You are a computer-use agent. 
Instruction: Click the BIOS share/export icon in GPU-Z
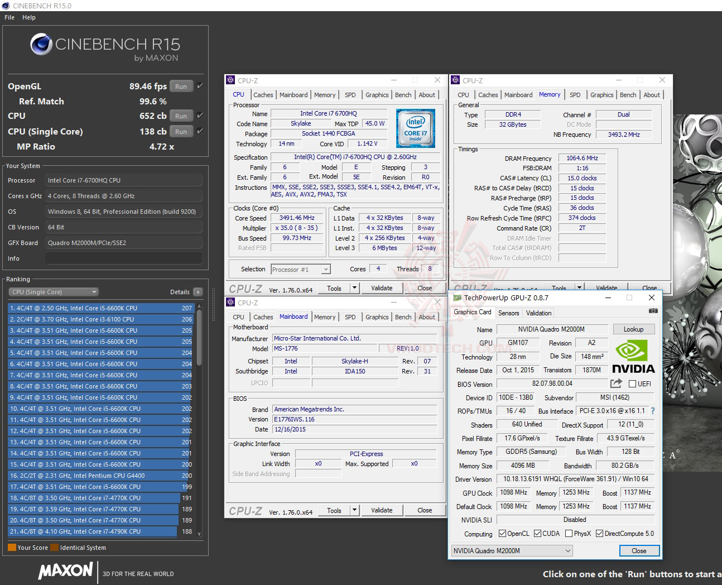[616, 383]
